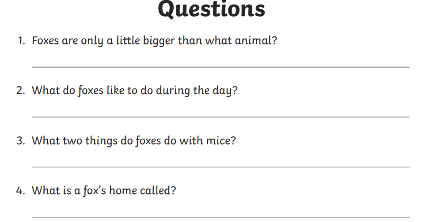Click the word "bigger" in question 1
The height and width of the screenshot is (222, 422).
coord(159,41)
